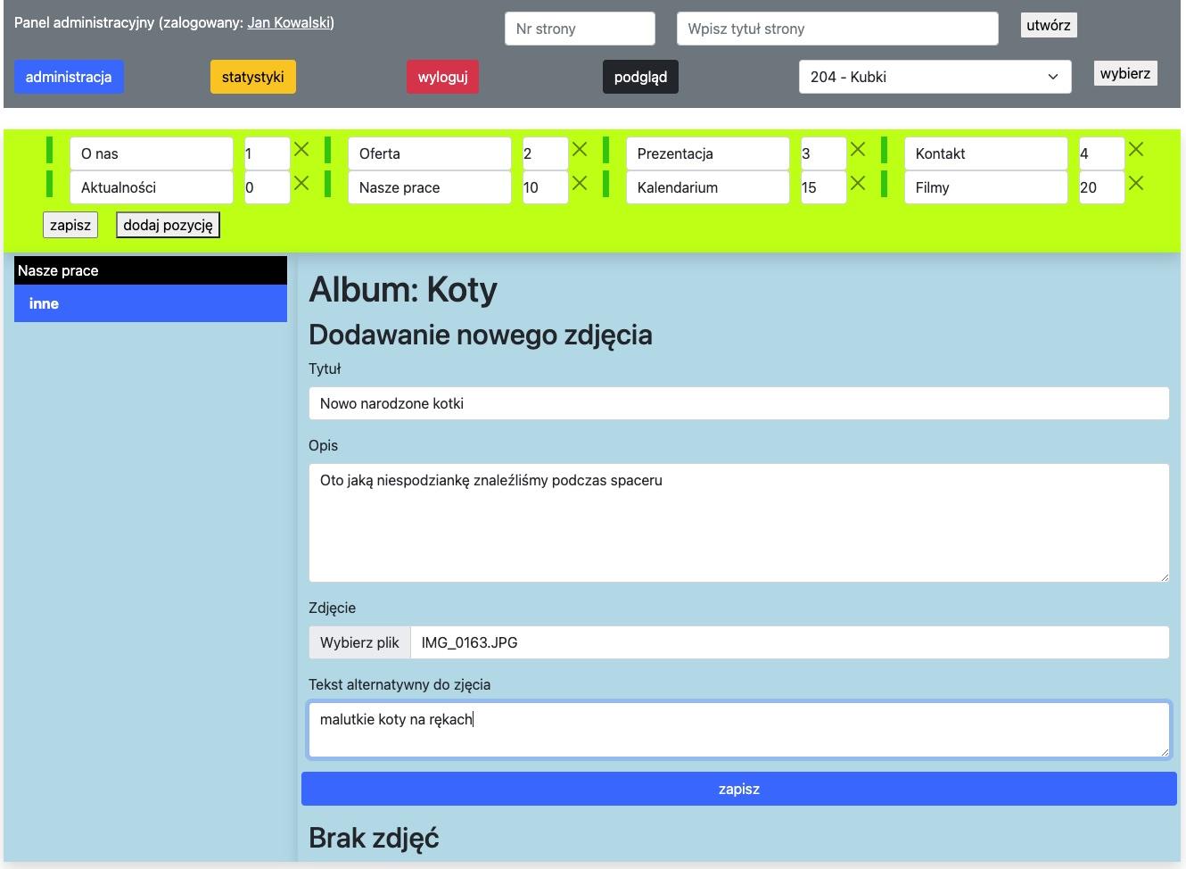Remove the 'Nasze prace' menu entry
Image resolution: width=1186 pixels, height=869 pixels.
[580, 184]
